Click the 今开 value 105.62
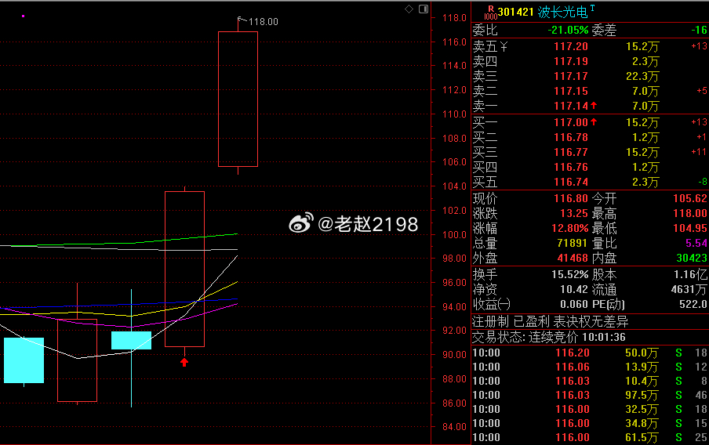Screen dimensions: 709x445 click(x=690, y=198)
